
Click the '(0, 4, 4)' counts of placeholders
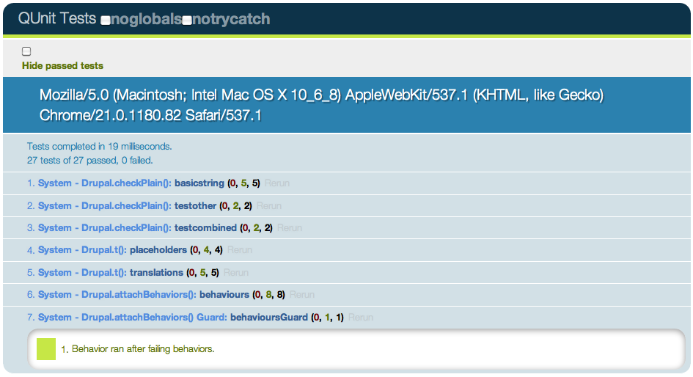coord(206,249)
